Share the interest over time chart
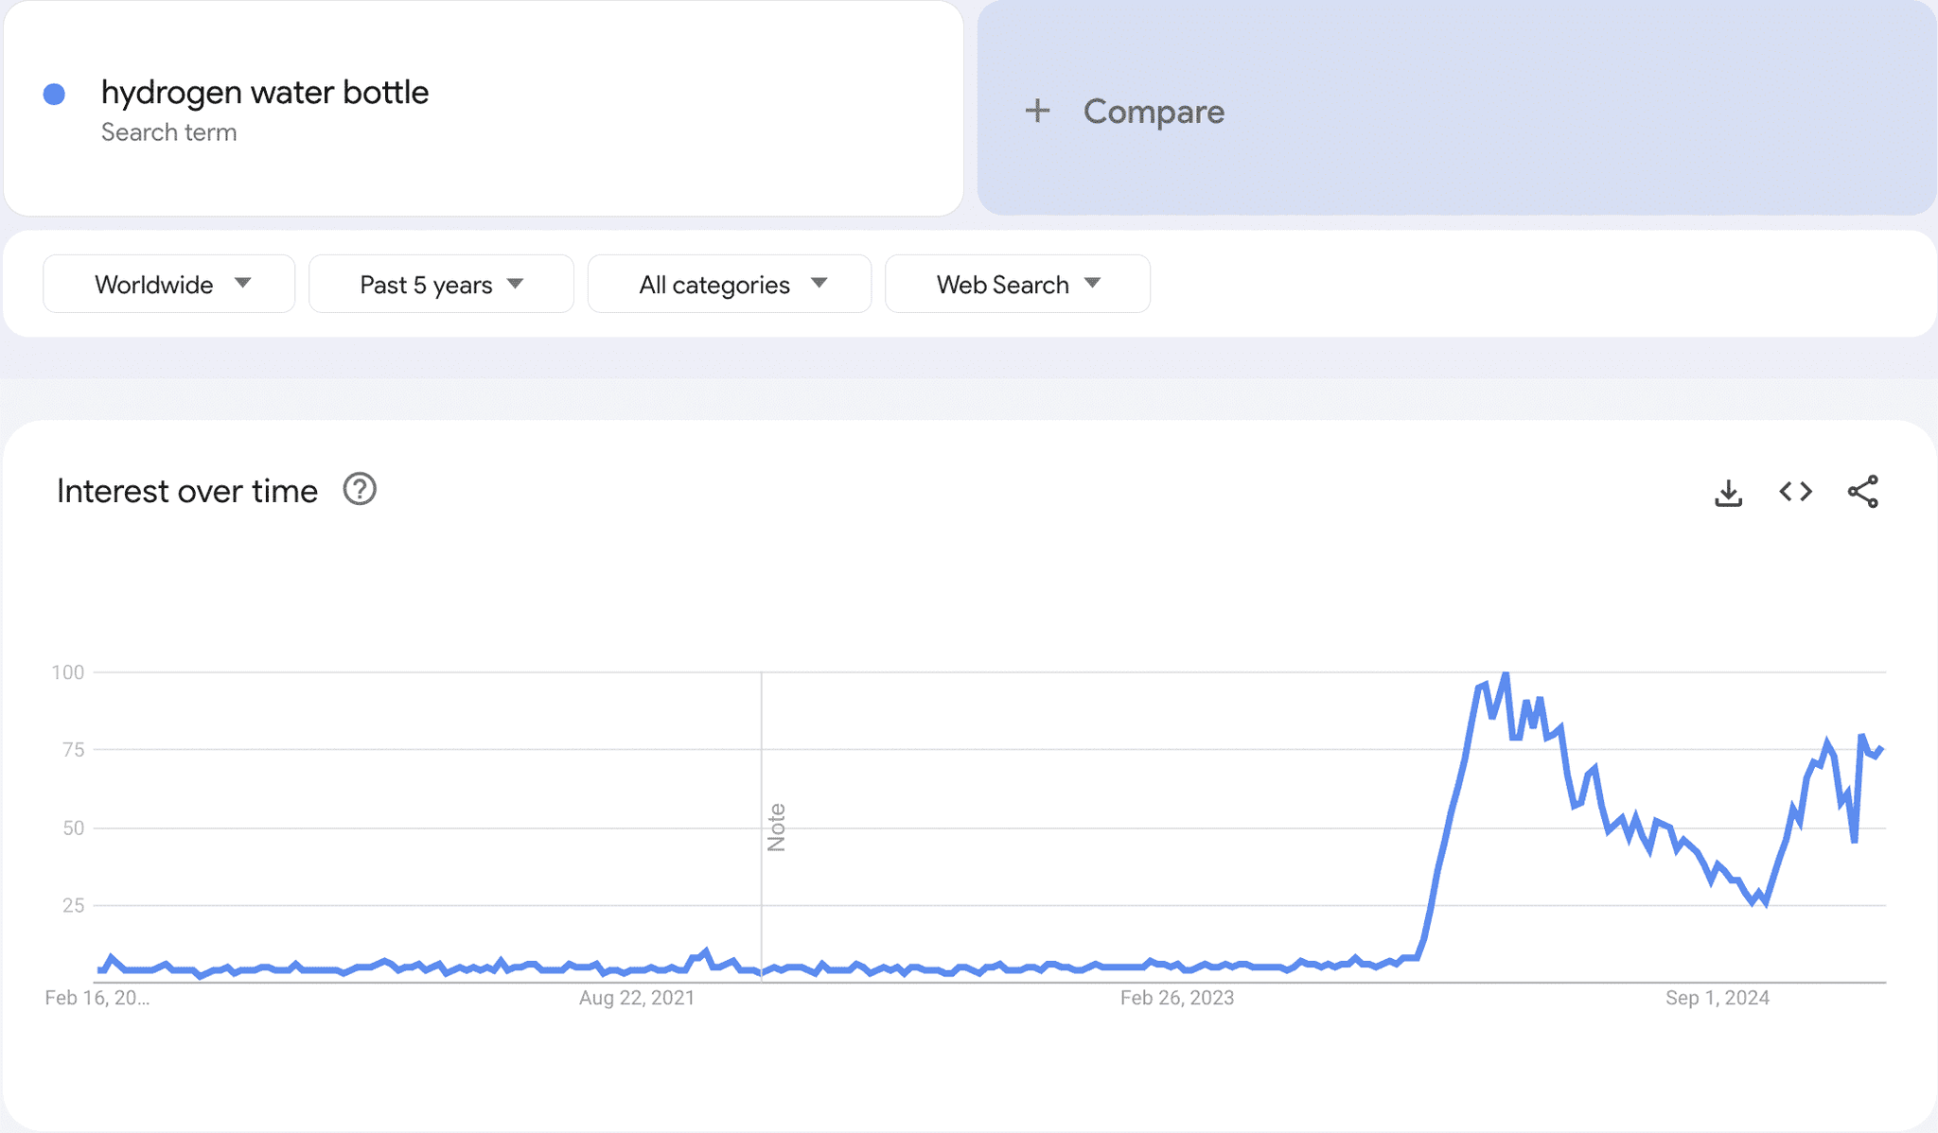This screenshot has width=1938, height=1133. coord(1862,492)
